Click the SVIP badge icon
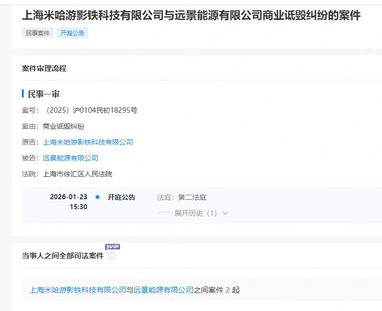 pyautogui.click(x=113, y=246)
